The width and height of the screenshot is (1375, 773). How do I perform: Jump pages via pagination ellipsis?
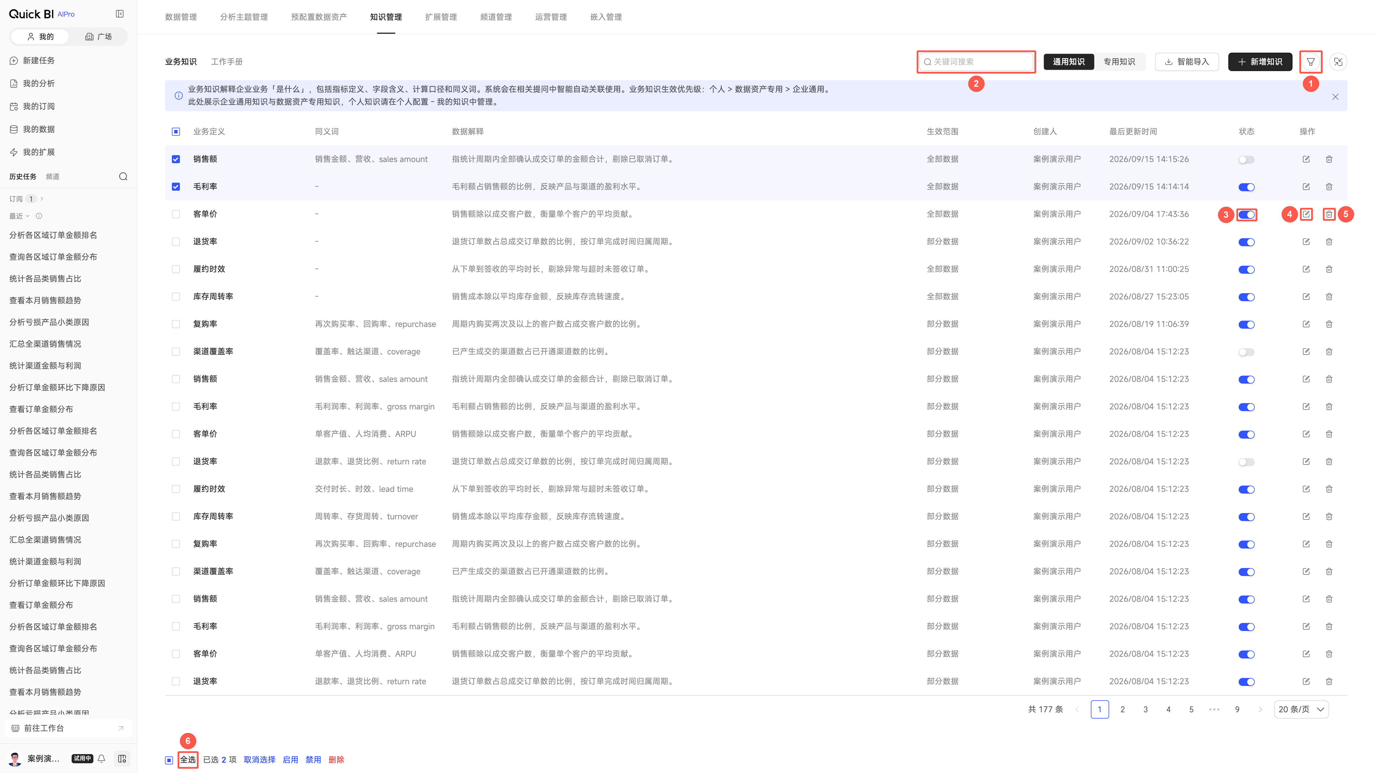tap(1214, 709)
